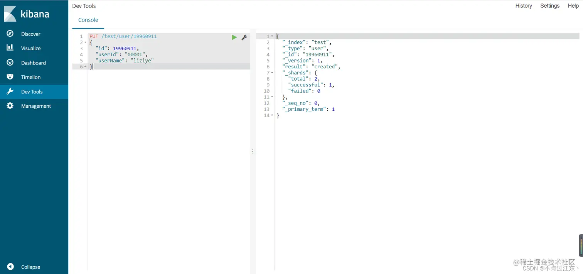Collapse the side navigation

(30, 267)
